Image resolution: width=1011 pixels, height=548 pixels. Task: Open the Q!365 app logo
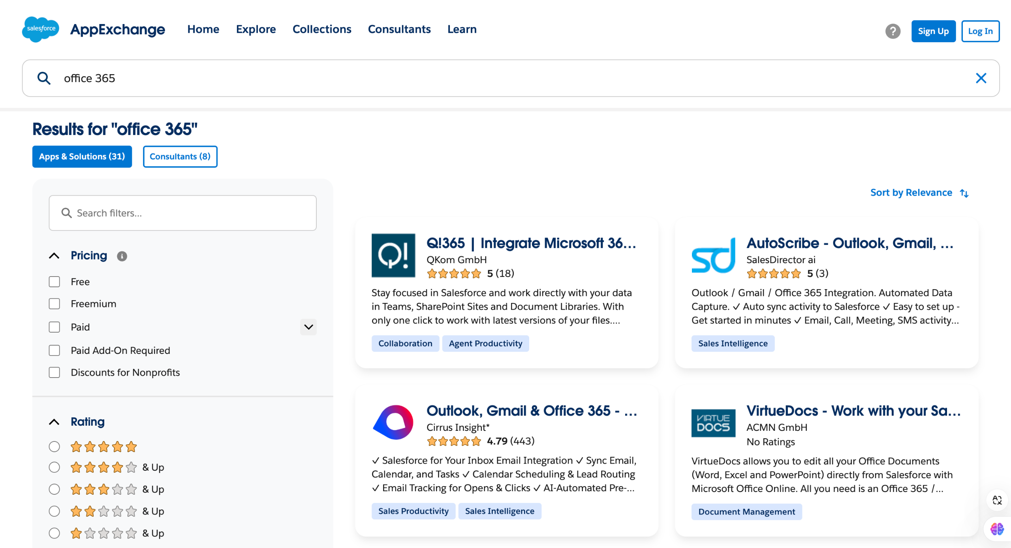(x=393, y=256)
